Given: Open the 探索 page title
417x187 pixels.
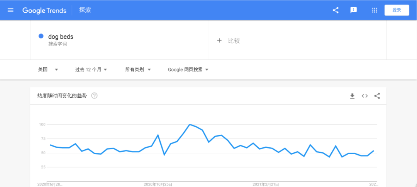Looking at the screenshot, I should tap(85, 10).
